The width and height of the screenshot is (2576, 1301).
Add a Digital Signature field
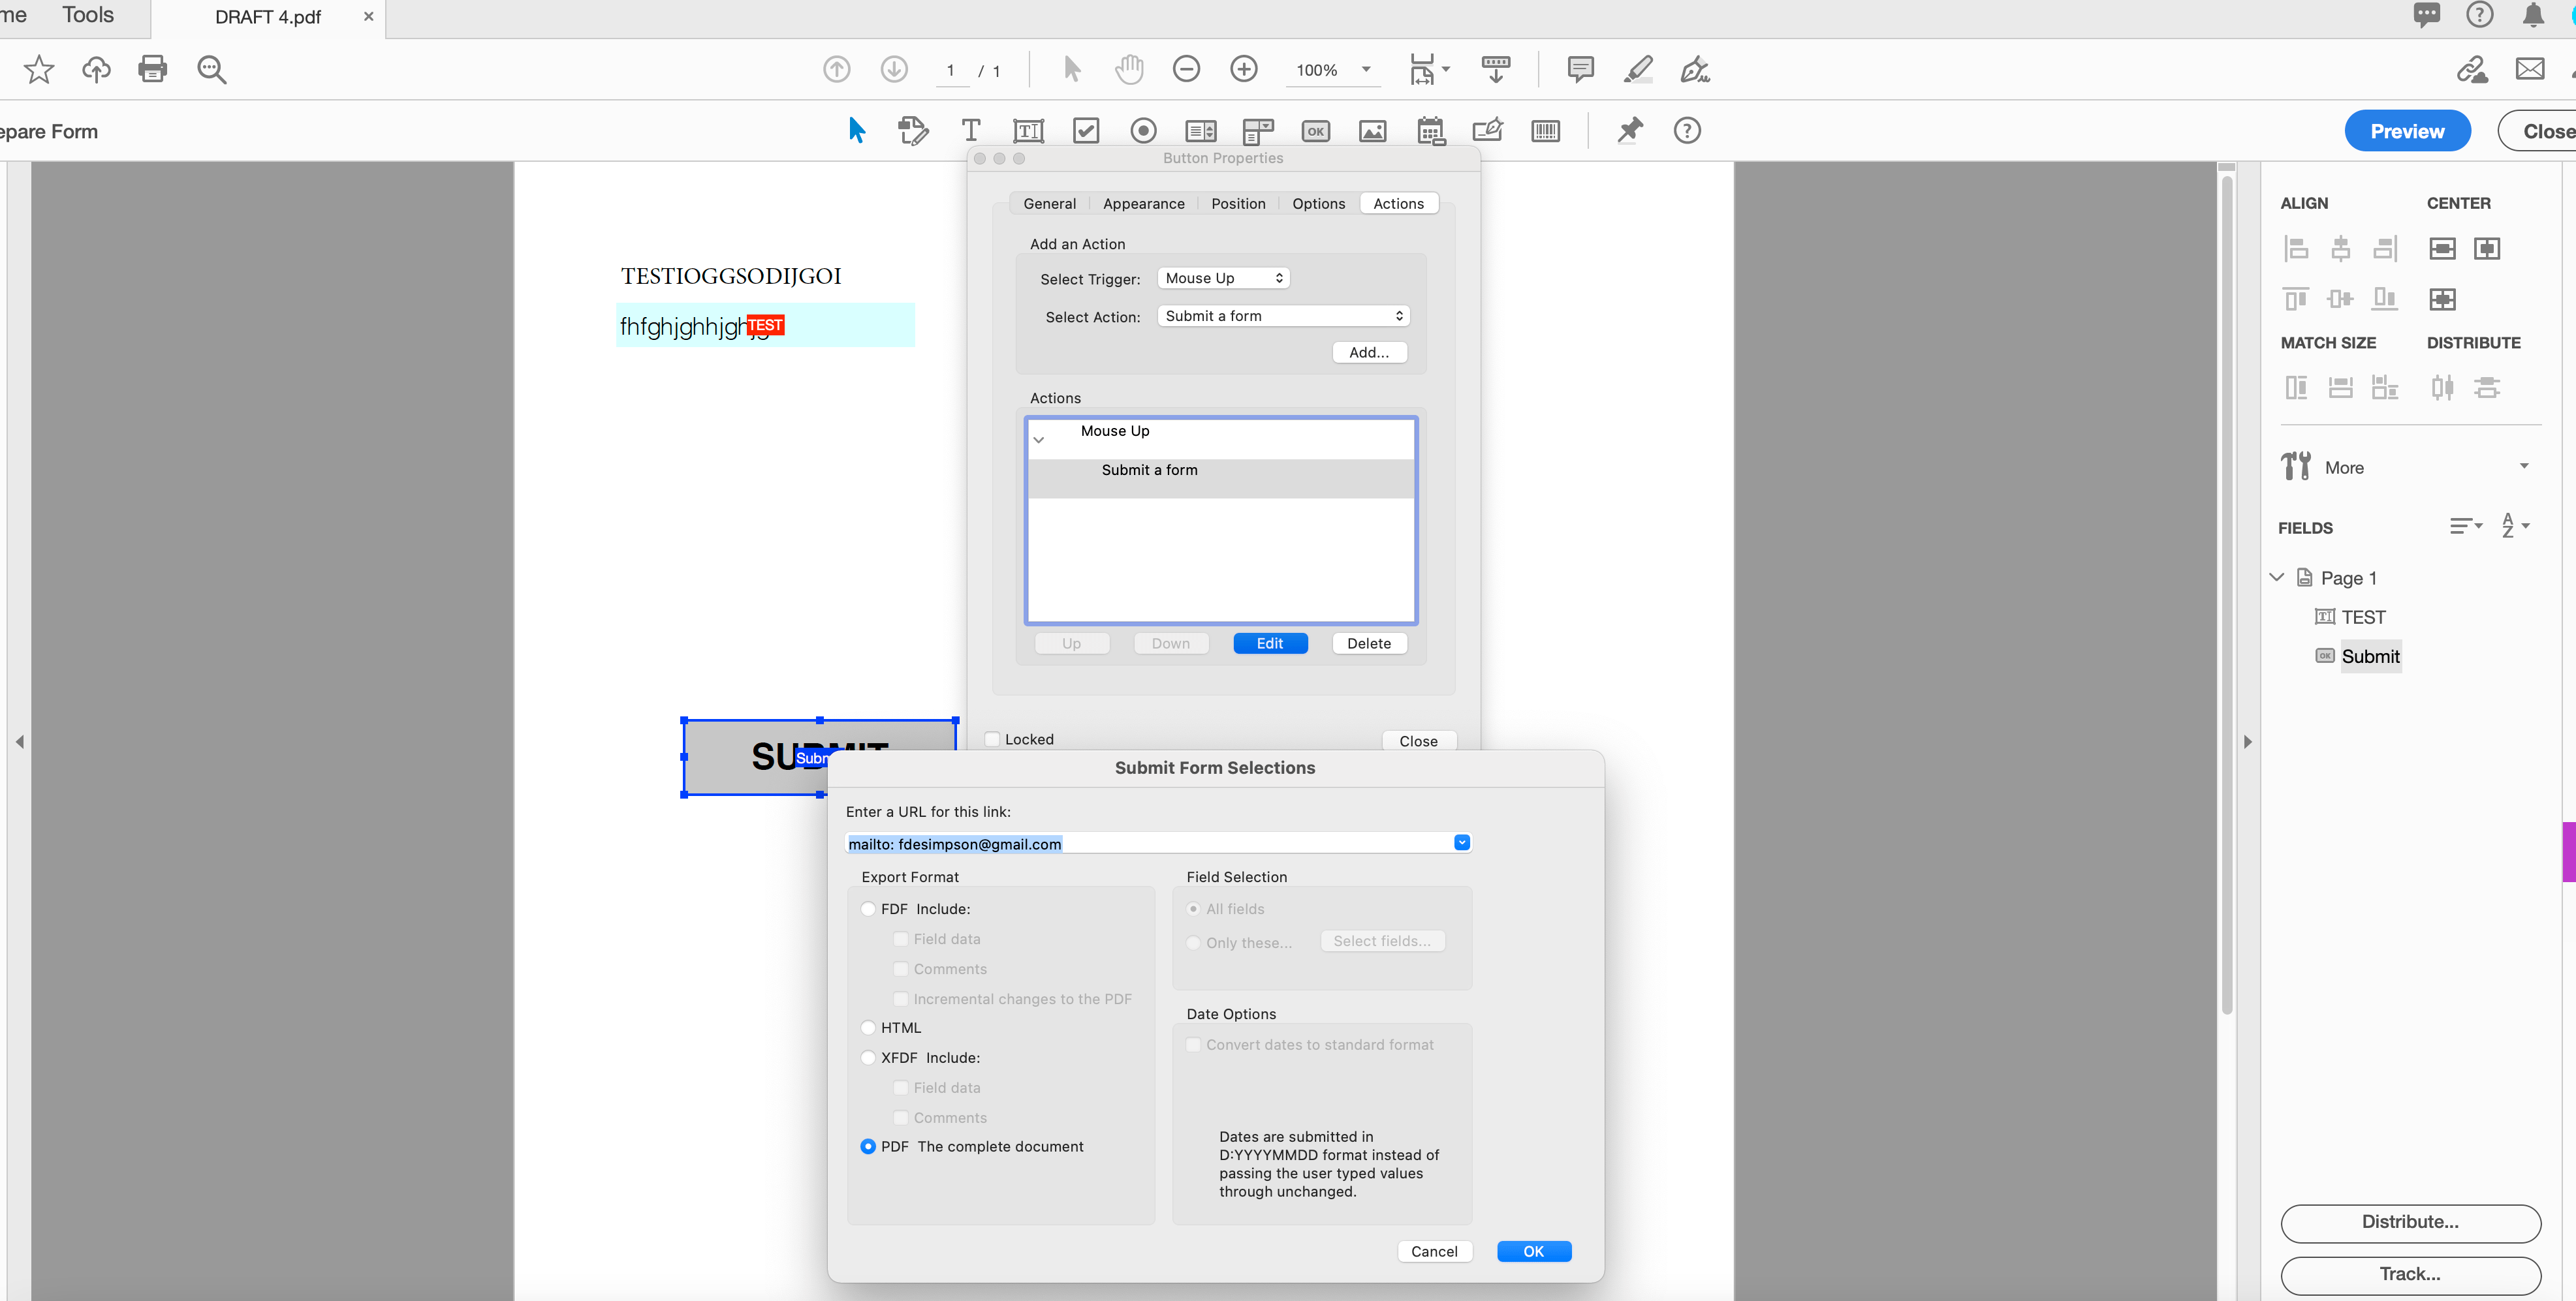(1487, 131)
